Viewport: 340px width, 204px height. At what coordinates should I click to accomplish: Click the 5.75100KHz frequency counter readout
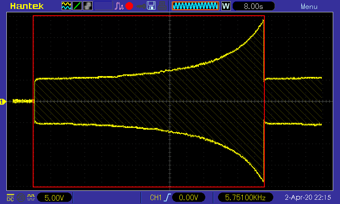[245, 198]
